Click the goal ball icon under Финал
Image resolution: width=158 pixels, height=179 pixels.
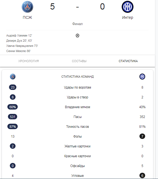click(77, 36)
